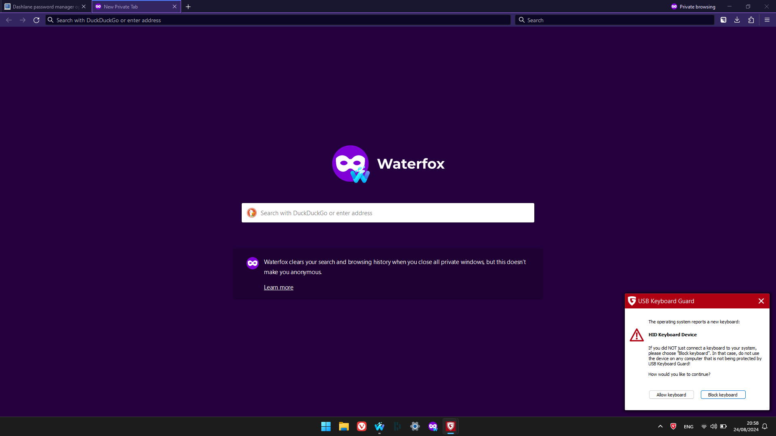Screen dimensions: 776x436
Task: Click the containers icon in toolbar
Action: click(723, 20)
